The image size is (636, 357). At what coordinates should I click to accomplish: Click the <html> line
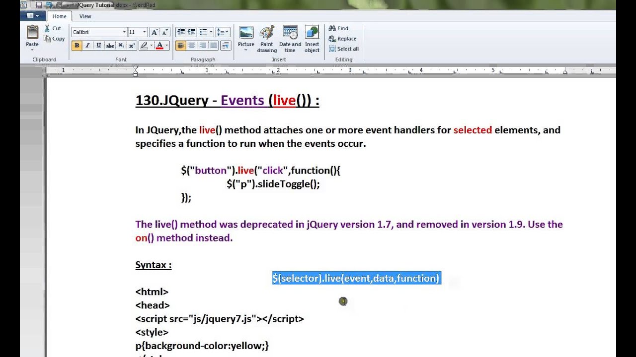tap(152, 292)
